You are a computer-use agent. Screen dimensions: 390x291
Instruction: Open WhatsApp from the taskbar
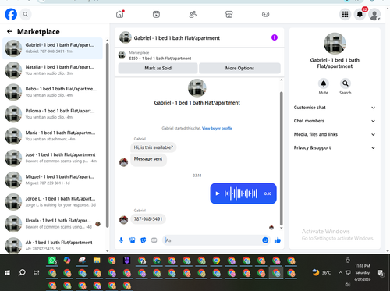52,261
